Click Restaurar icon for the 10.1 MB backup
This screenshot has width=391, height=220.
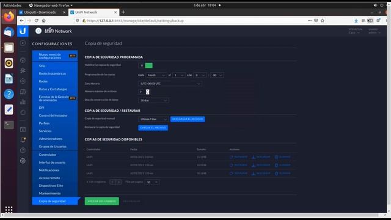point(231,174)
